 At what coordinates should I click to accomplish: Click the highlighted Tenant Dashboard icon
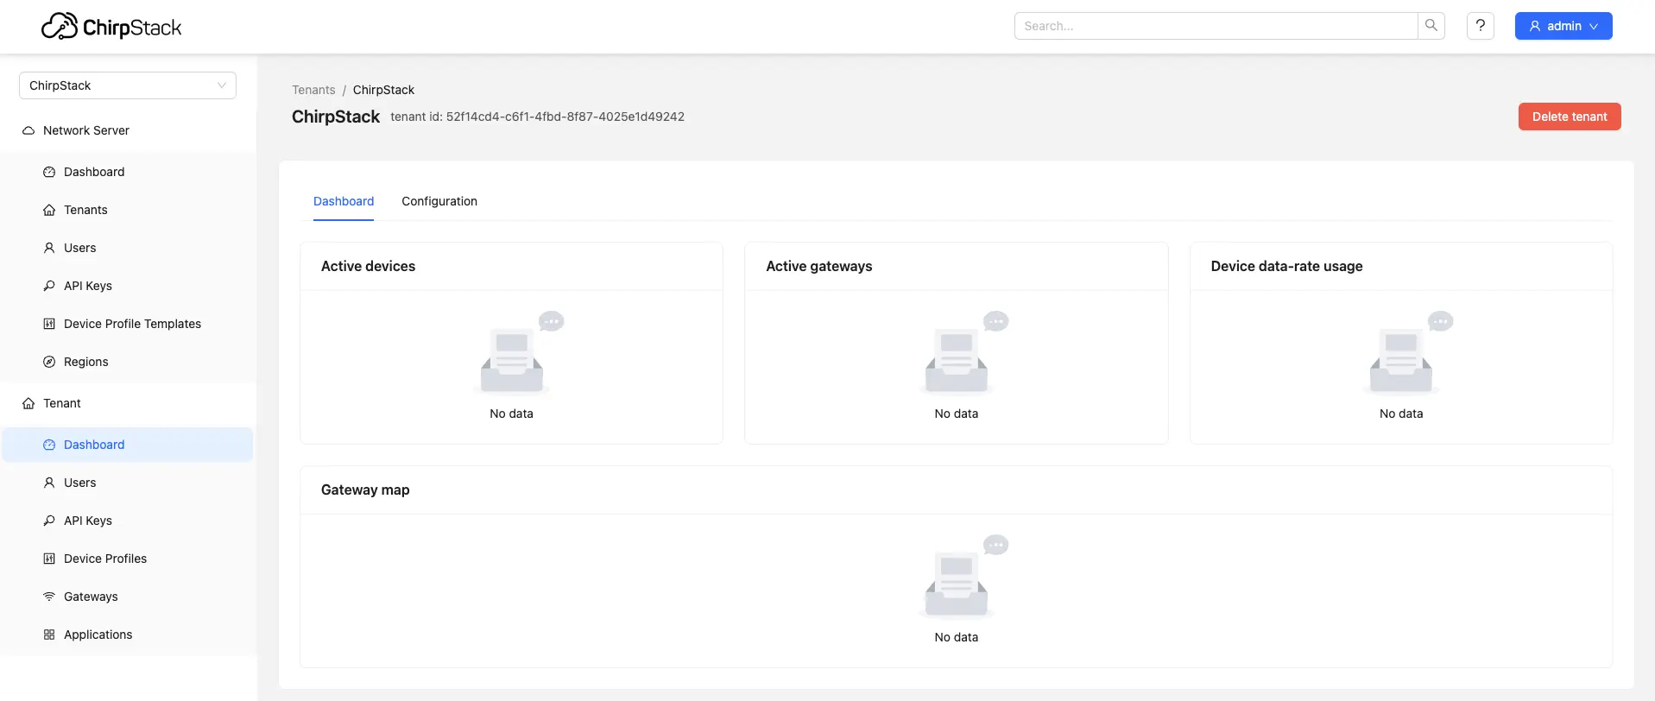[49, 445]
